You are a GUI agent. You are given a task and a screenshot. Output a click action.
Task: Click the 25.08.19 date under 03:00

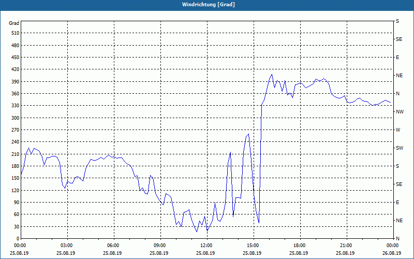point(66,253)
